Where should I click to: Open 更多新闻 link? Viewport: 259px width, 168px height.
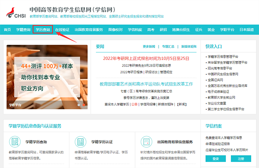tap(149, 46)
